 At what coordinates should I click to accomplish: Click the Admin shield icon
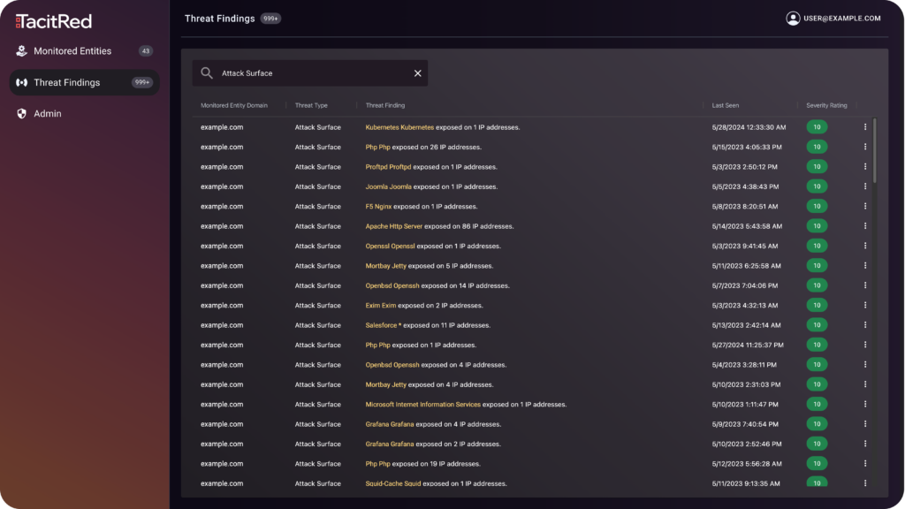[x=21, y=114]
